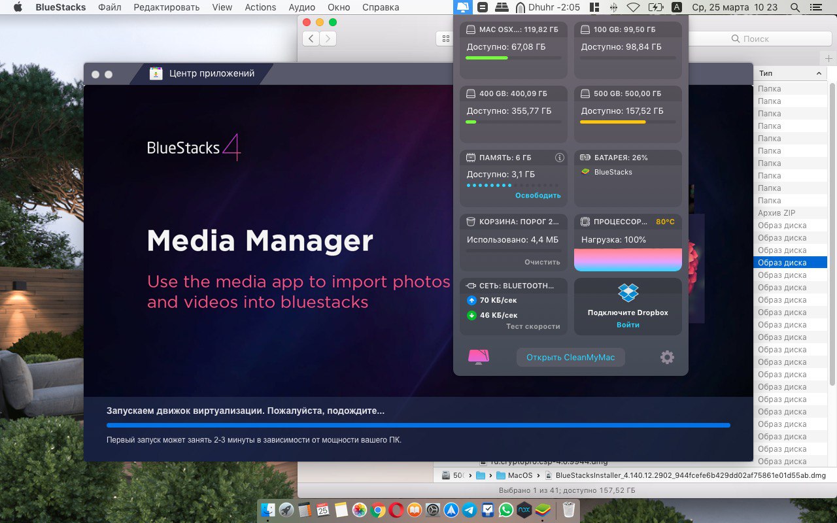Go back in the Finder window
The width and height of the screenshot is (837, 523).
[311, 39]
